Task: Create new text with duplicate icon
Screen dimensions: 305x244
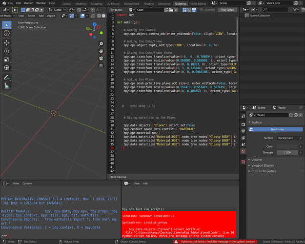Action: pyautogui.click(x=166, y=10)
